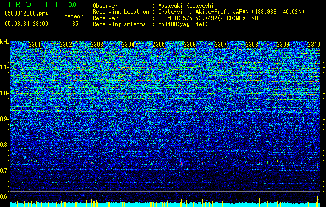The width and height of the screenshot is (326, 207).
Task: Select the version number 1.0.0
Action: 70,4
